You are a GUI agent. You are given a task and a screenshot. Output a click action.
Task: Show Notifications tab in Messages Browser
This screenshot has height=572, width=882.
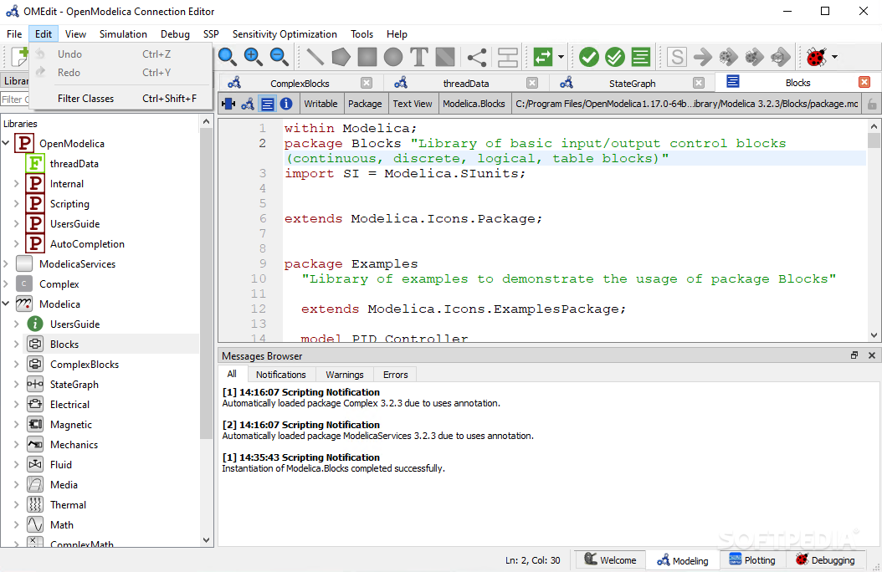(x=280, y=374)
